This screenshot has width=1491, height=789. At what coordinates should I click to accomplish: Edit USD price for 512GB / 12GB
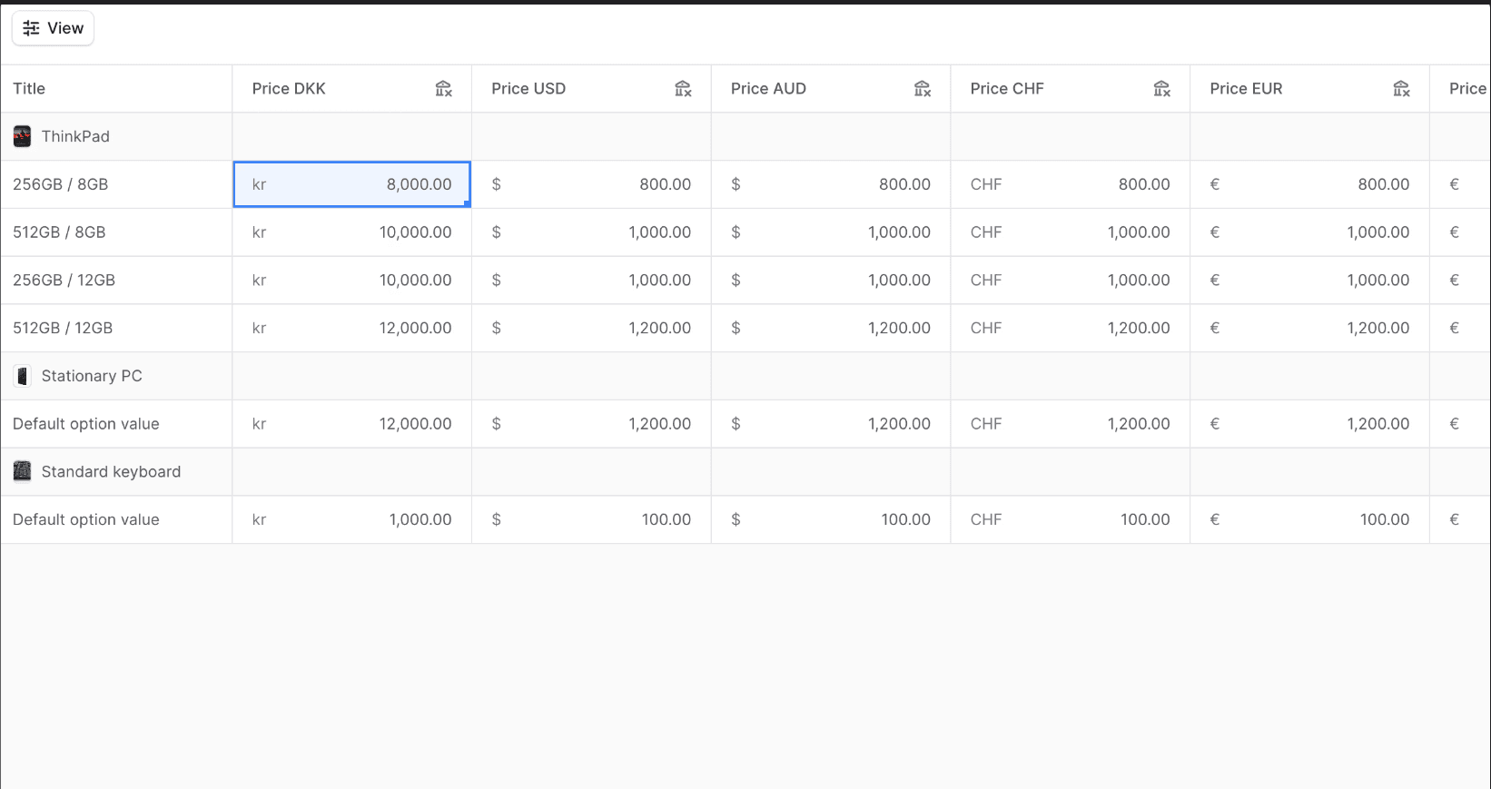click(592, 328)
